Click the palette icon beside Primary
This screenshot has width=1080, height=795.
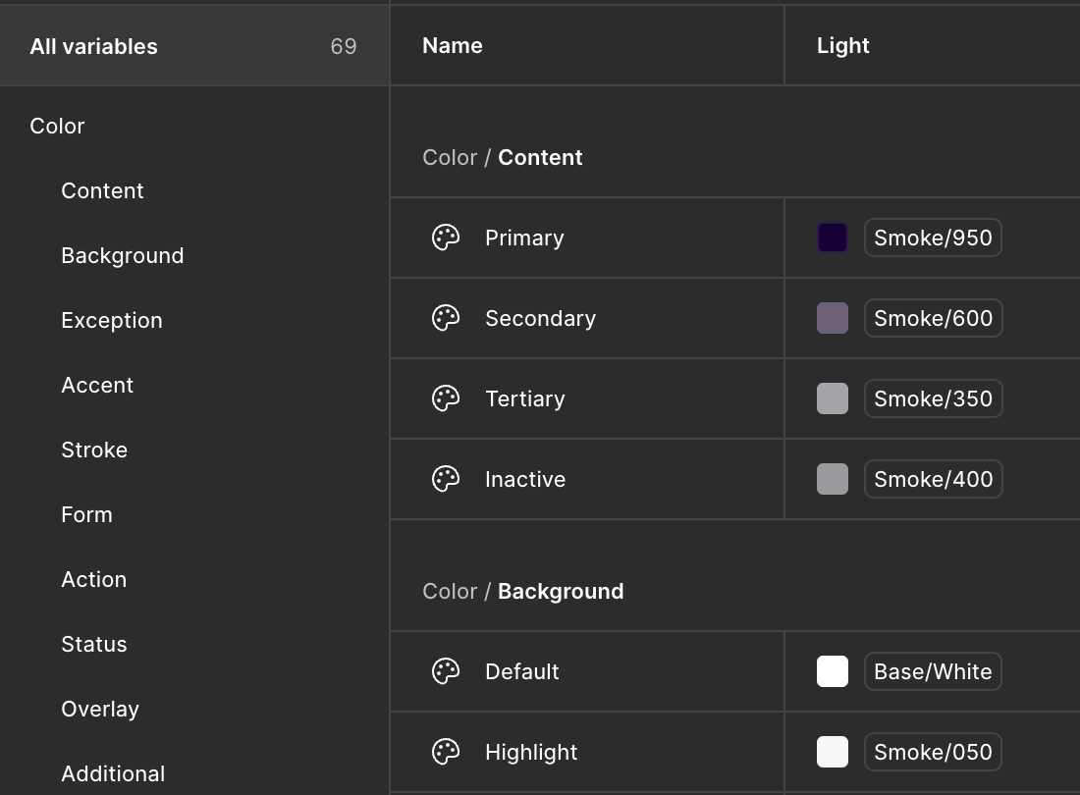point(446,238)
